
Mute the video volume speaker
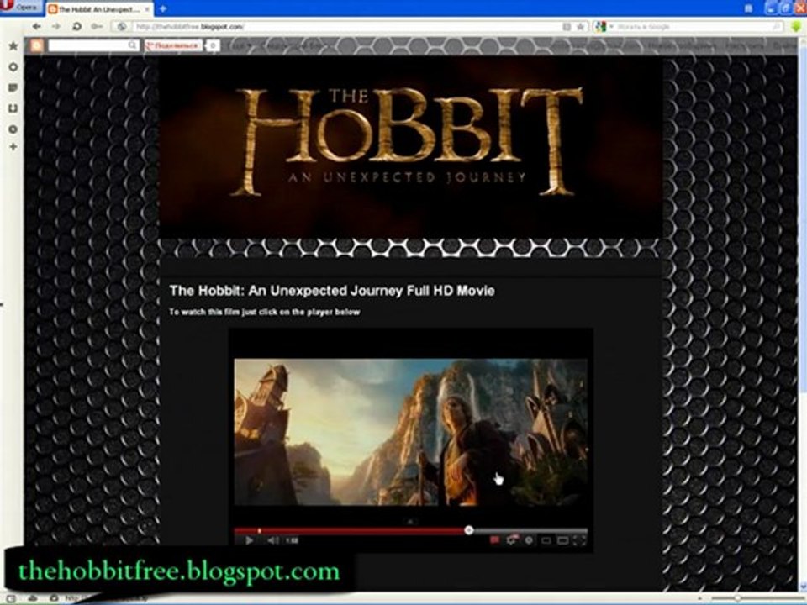272,540
